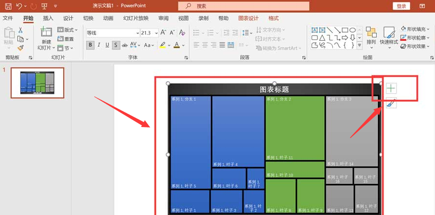Screen dimensions: 435x215
Task: Apply yellow text highlight color
Action: [x=162, y=45]
